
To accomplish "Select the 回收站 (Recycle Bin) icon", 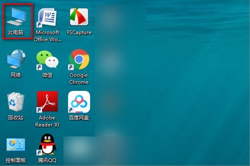I will click(16, 102).
